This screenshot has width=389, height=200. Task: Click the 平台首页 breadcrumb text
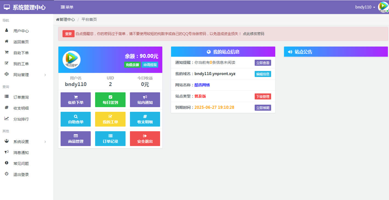pyautogui.click(x=89, y=19)
